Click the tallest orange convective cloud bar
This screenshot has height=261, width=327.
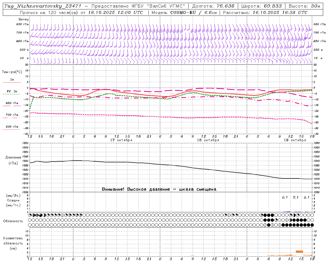click(x=299, y=252)
